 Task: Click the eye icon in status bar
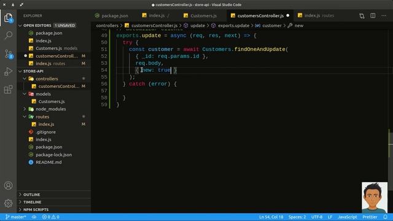click(34, 217)
